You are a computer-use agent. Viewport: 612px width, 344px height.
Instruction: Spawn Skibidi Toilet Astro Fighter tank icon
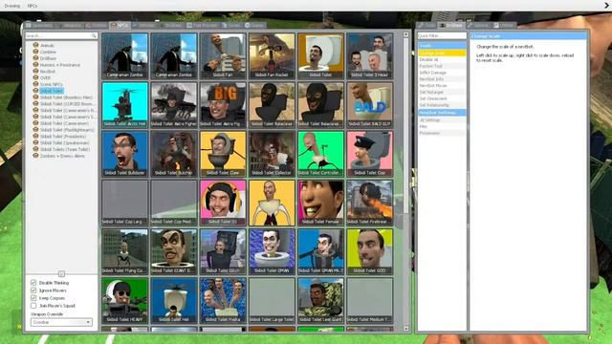tap(174, 105)
